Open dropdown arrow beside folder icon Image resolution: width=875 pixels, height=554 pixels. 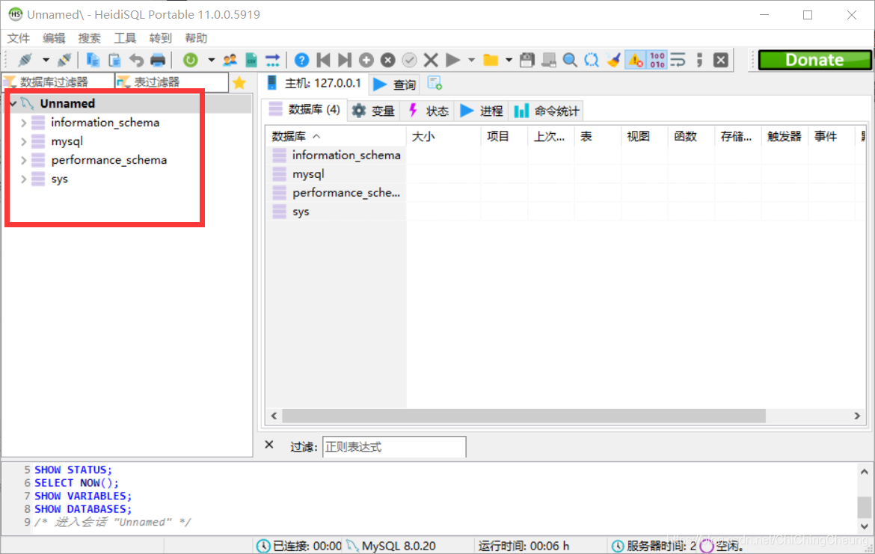(x=509, y=60)
